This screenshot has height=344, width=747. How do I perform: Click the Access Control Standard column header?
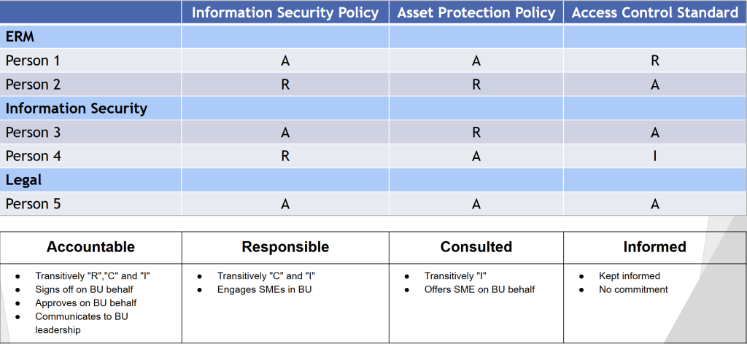(x=654, y=12)
